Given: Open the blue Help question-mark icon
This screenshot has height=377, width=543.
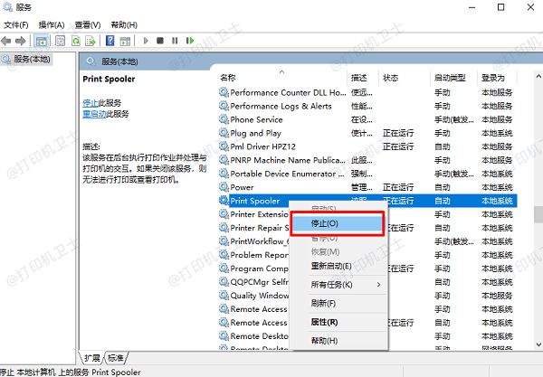Looking at the screenshot, I should (110, 41).
